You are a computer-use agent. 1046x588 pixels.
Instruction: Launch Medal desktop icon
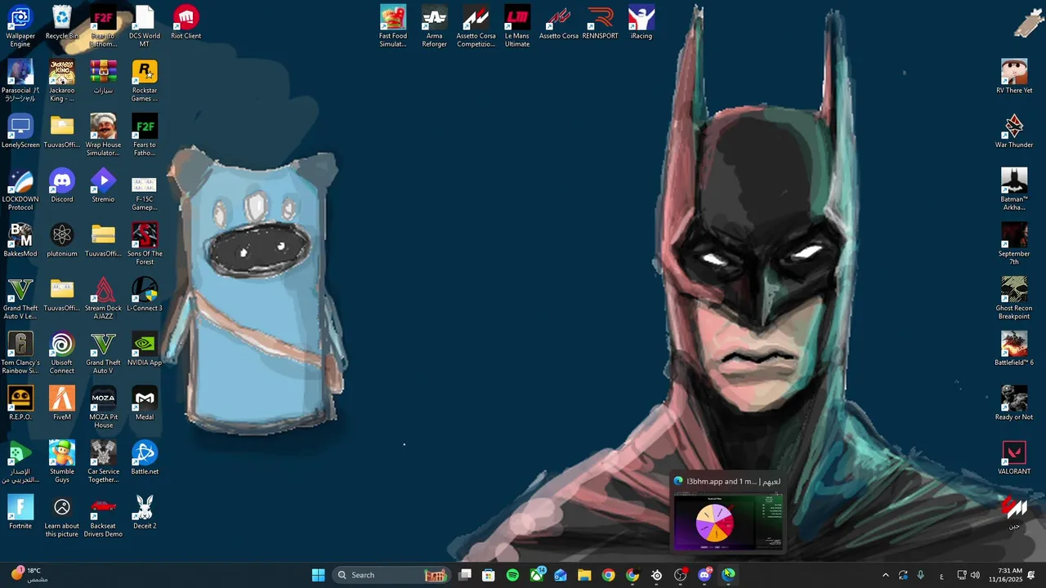tap(145, 404)
